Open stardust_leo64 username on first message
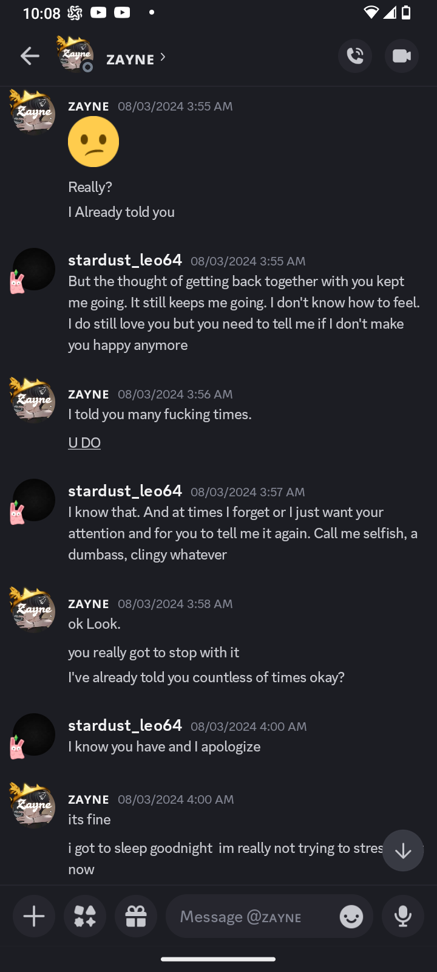 (125, 260)
